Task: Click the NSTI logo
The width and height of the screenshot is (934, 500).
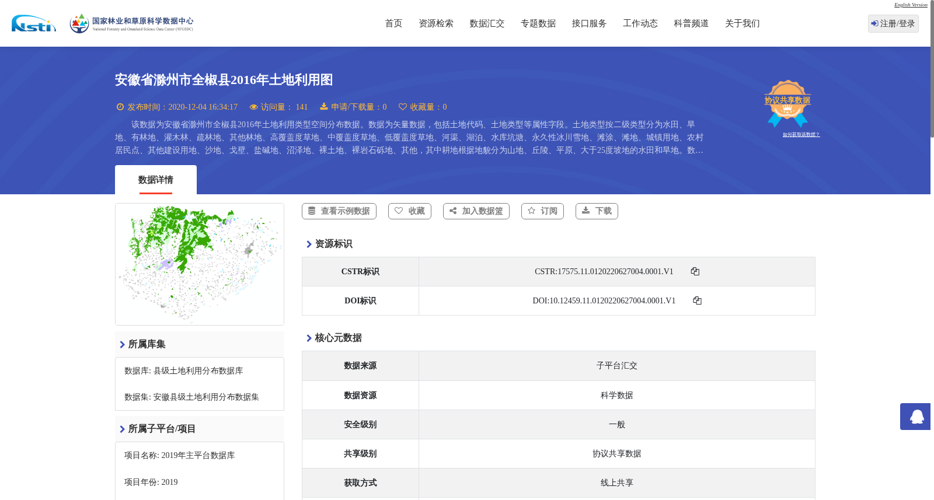Action: click(x=34, y=23)
